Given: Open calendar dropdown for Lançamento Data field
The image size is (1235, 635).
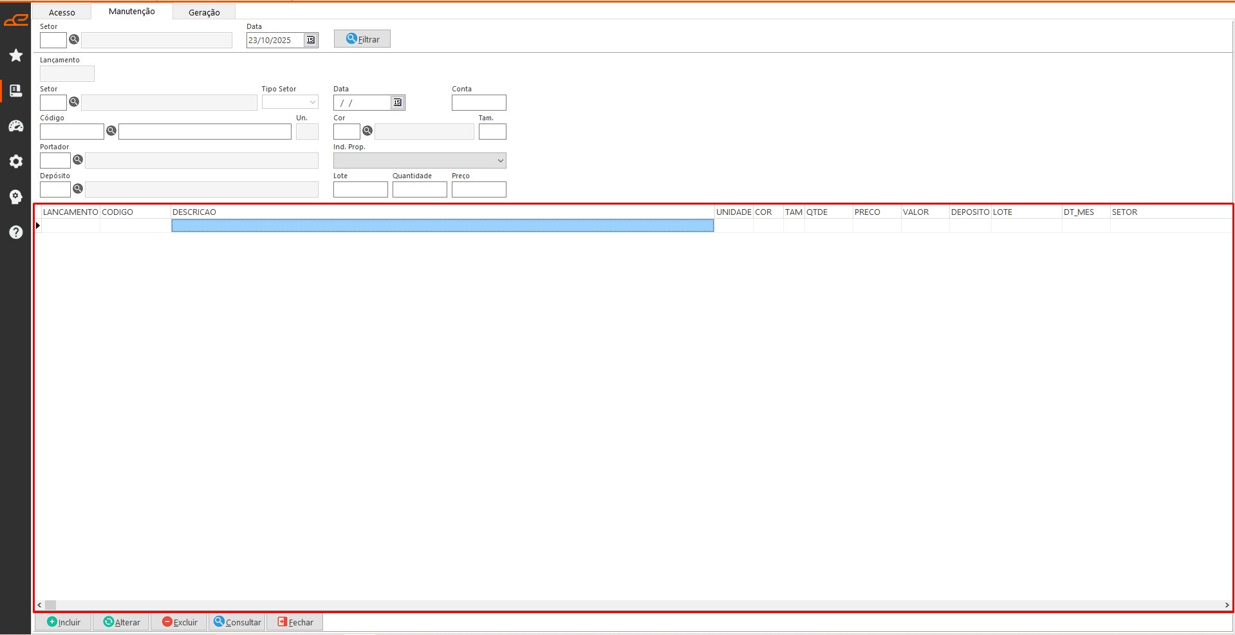Looking at the screenshot, I should point(398,103).
